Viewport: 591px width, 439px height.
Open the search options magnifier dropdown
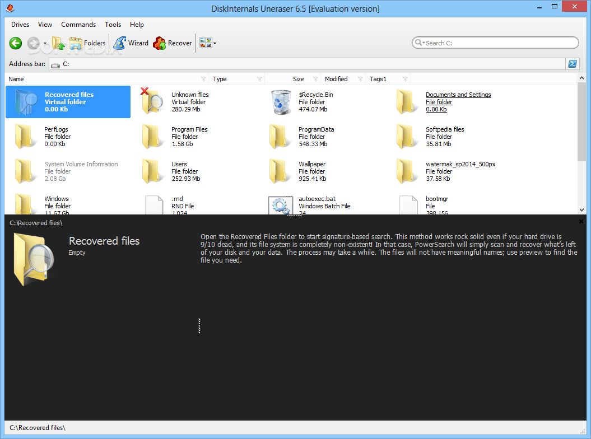pos(420,43)
